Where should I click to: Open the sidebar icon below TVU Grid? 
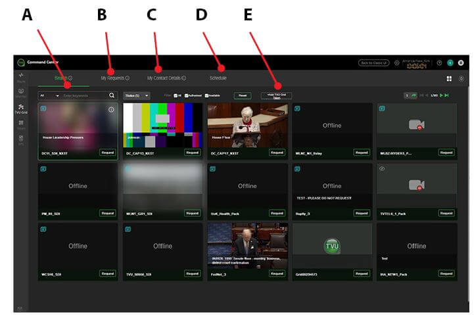click(x=21, y=124)
